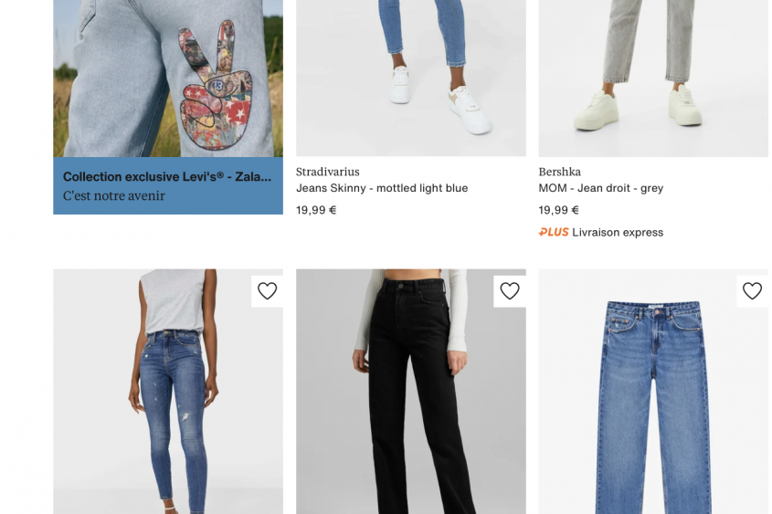The image size is (772, 514).
Task: View model wearing black high-waist jeans
Action: click(x=410, y=392)
